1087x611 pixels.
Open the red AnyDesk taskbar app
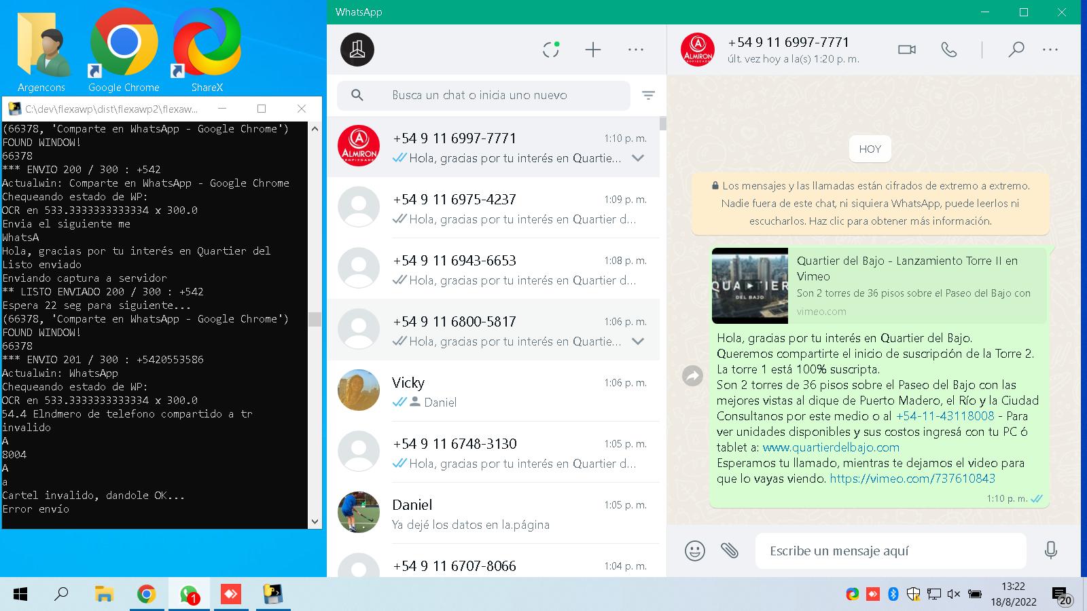point(231,595)
